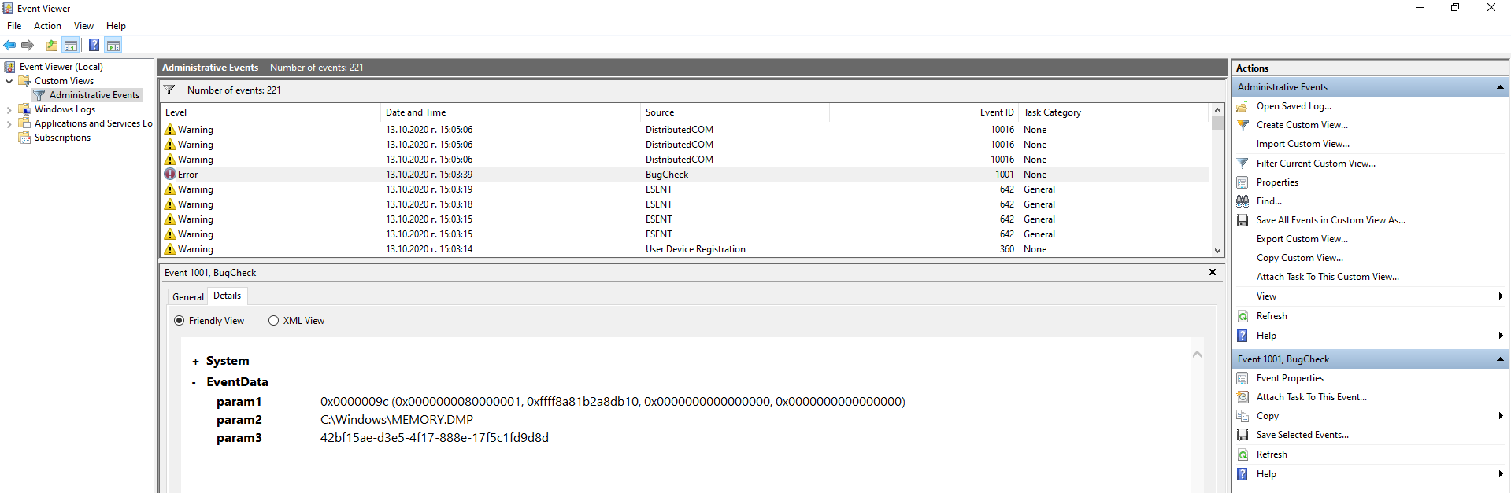Click the red Error icon of BugCheck row
The width and height of the screenshot is (1511, 493).
[170, 175]
